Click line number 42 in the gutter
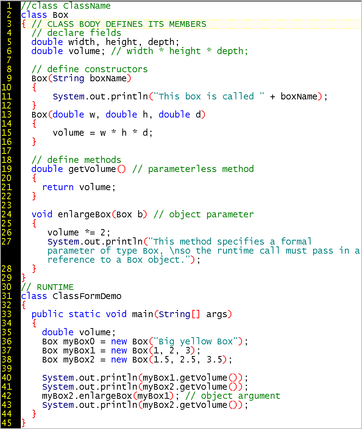Viewport: 362px width, 429px height. click(6, 396)
